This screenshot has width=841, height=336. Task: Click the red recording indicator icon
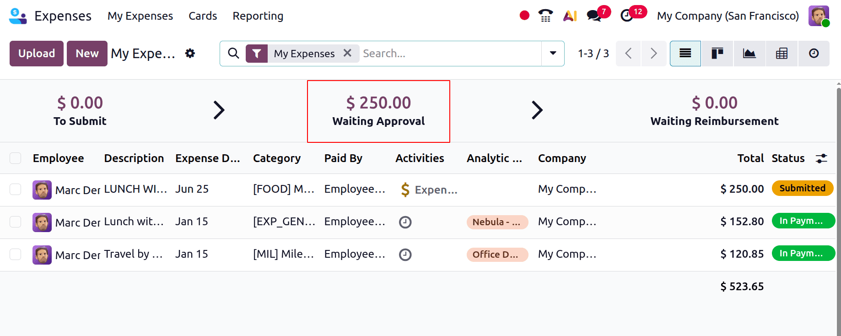(524, 16)
